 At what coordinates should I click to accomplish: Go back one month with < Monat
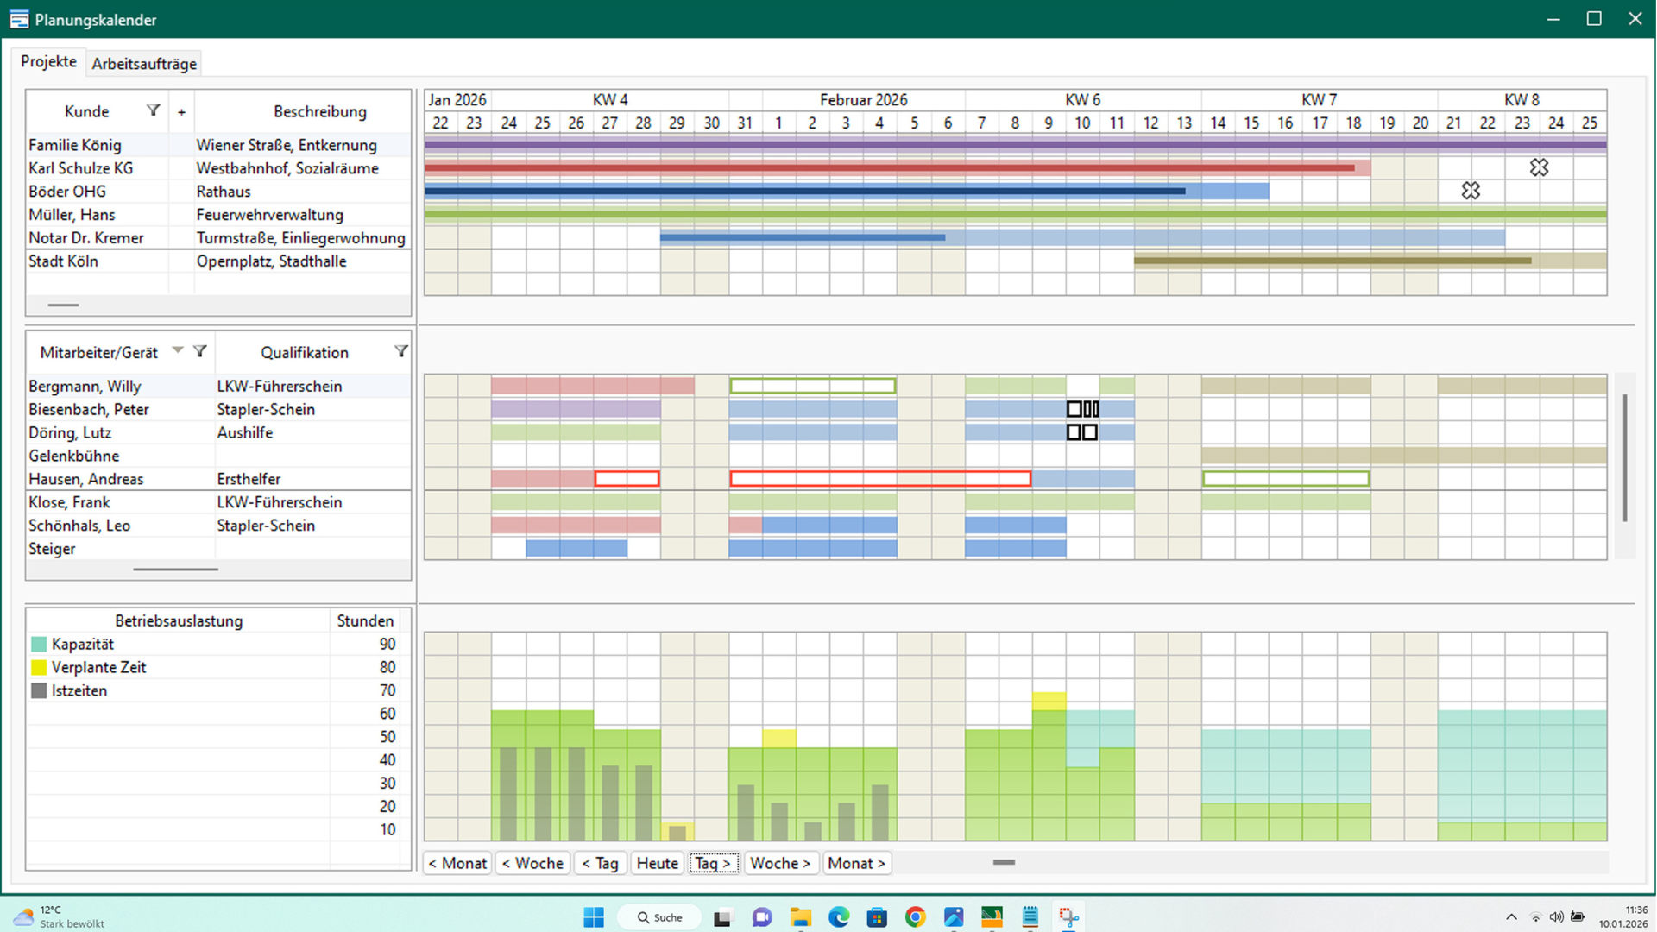pos(457,863)
